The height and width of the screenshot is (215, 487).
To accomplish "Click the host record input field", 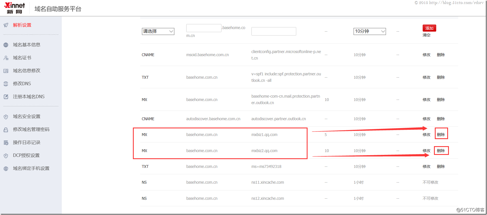I will 204,28.
